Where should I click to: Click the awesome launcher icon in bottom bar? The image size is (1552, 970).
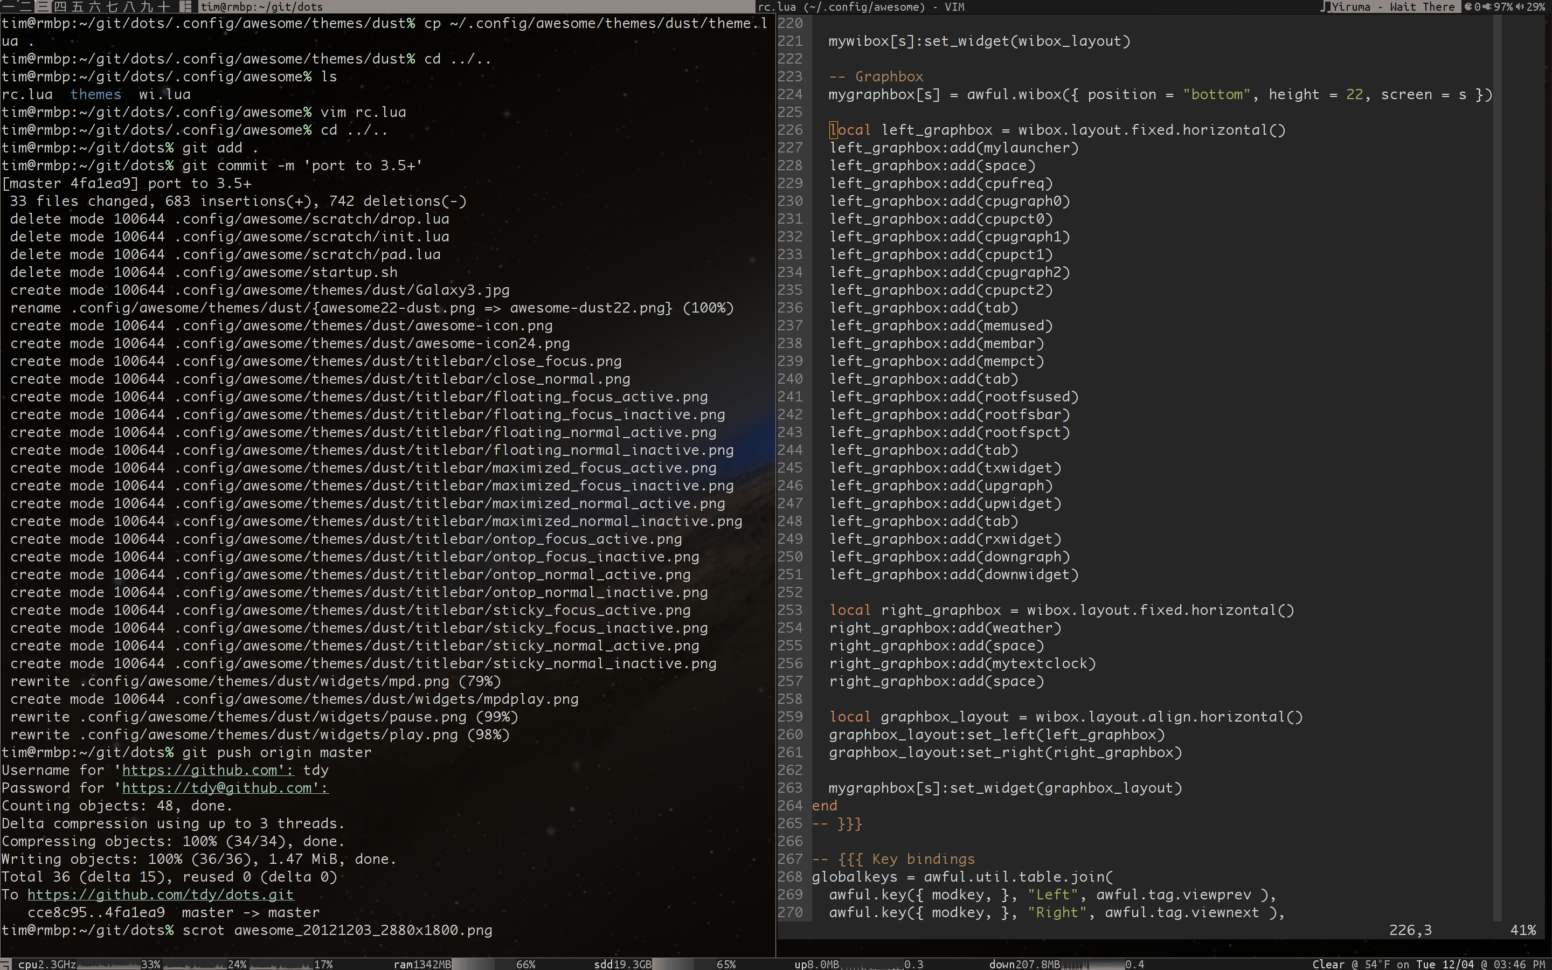click(x=6, y=964)
